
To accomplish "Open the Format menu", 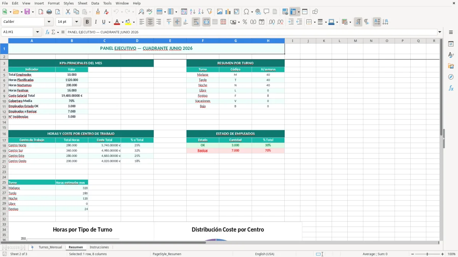I will 53,3.
